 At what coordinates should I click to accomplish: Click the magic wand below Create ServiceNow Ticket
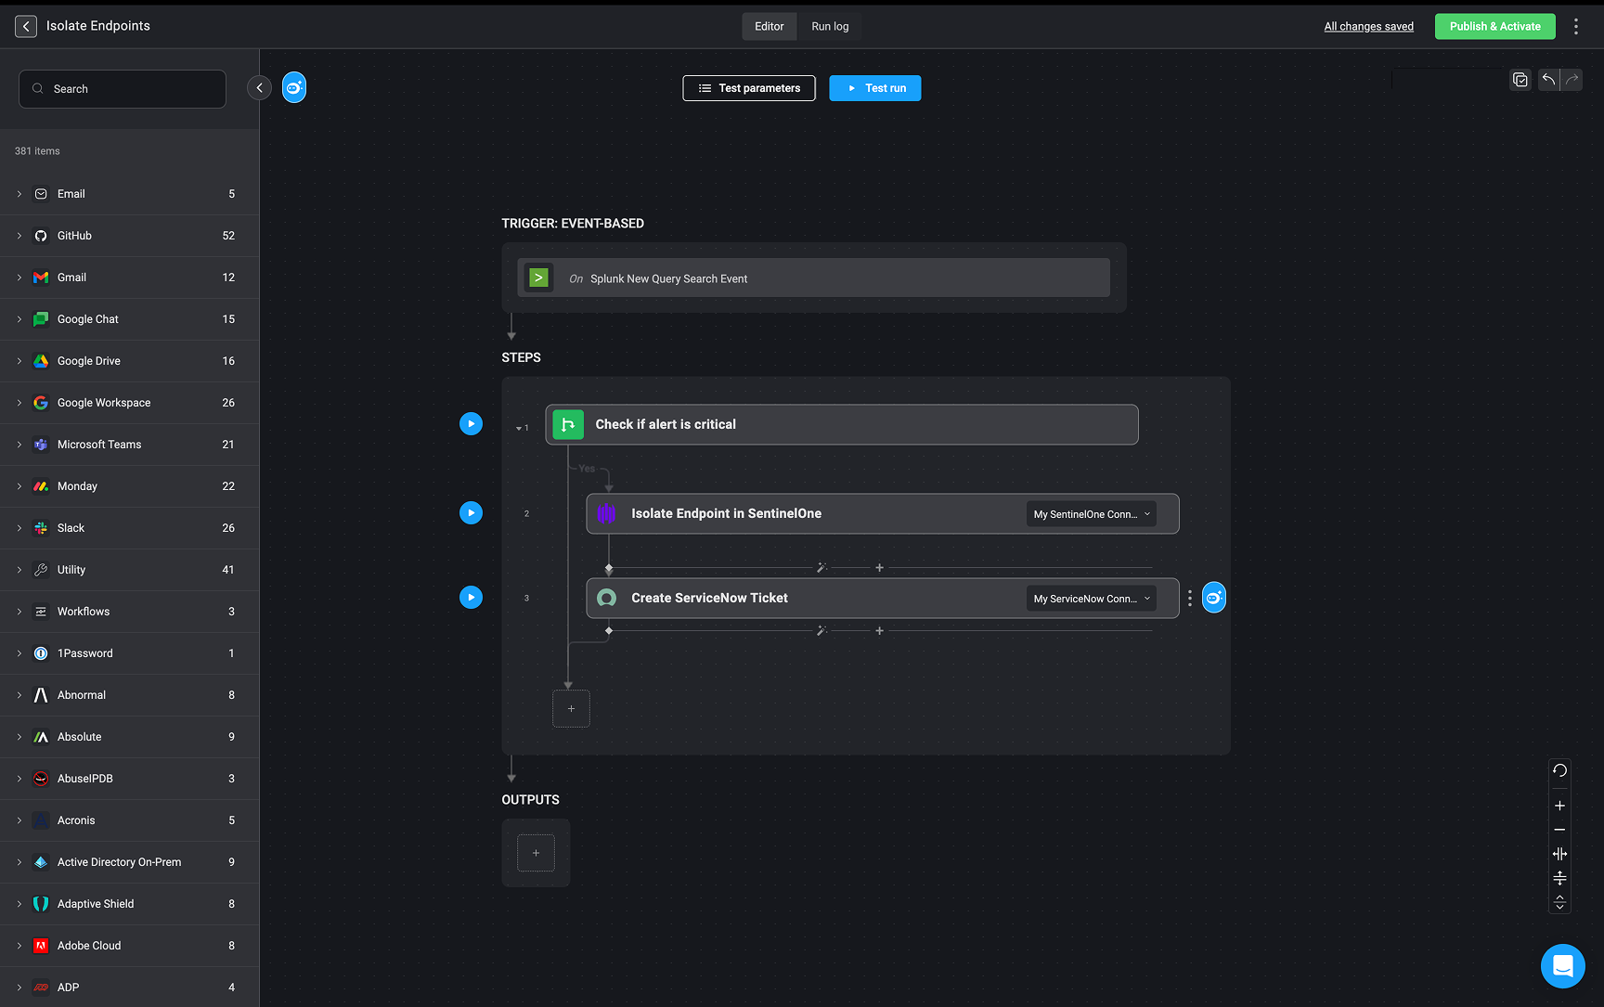point(821,631)
